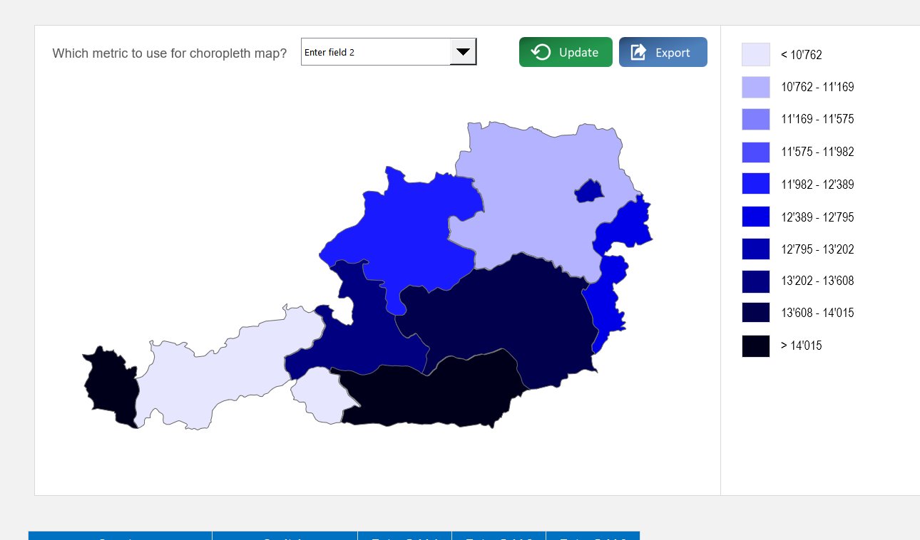Click the small Vienna enclave on the map
Viewport: 920px width, 540px height.
tap(587, 191)
